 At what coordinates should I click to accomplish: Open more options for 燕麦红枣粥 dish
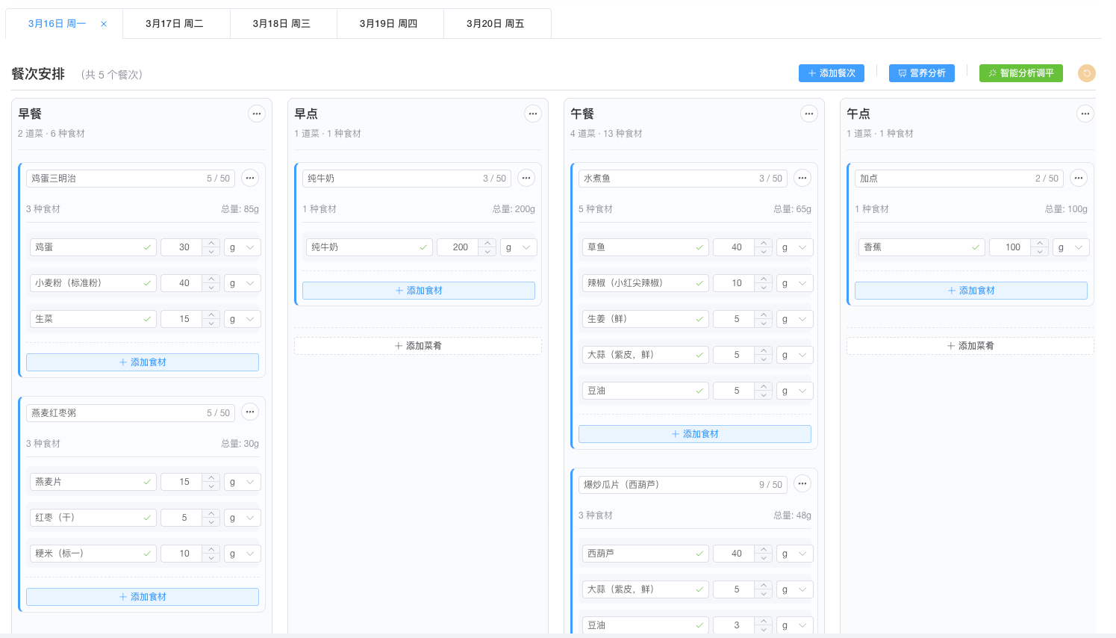(250, 412)
